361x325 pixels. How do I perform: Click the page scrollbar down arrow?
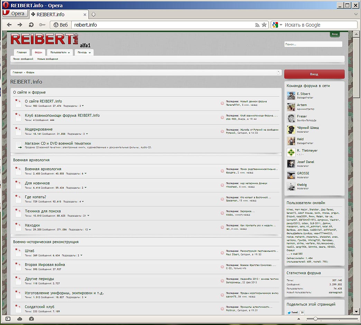pyautogui.click(x=356, y=312)
